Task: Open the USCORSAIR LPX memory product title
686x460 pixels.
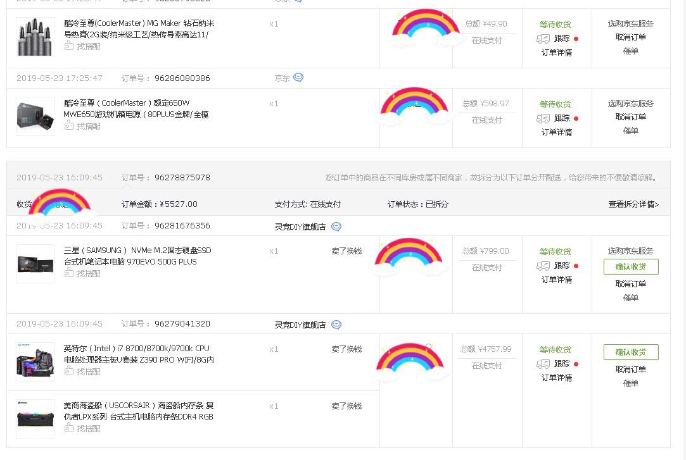Action: pos(139,411)
